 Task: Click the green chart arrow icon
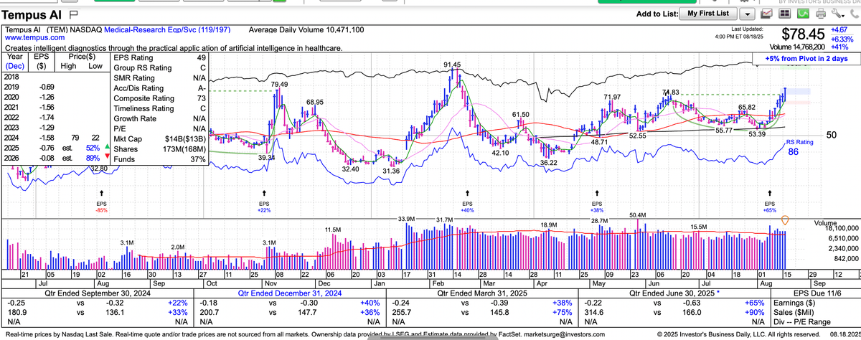(x=801, y=14)
